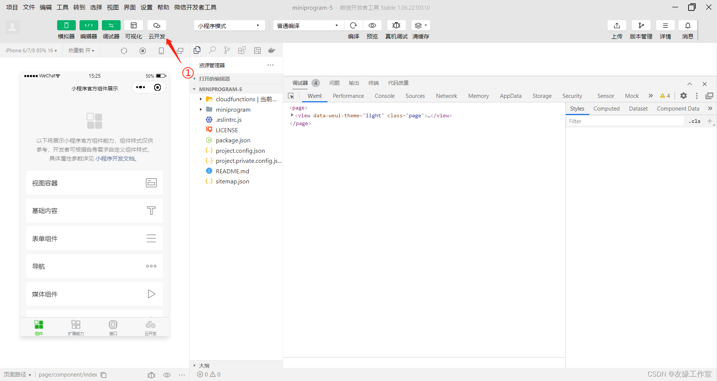Screen dimensions: 717x381
Task: Toggle the debugger (调试器) panel button
Action: (111, 25)
